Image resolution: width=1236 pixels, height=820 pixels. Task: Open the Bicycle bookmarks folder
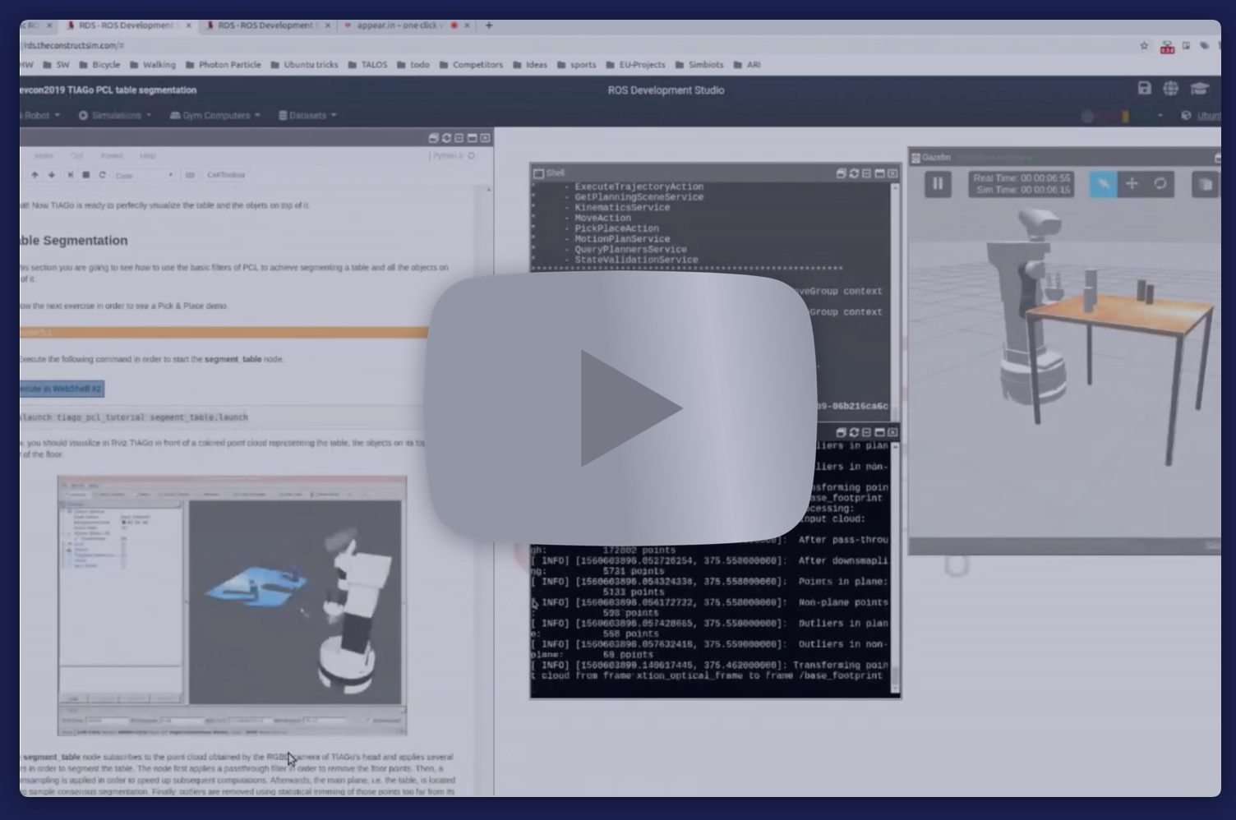[99, 65]
